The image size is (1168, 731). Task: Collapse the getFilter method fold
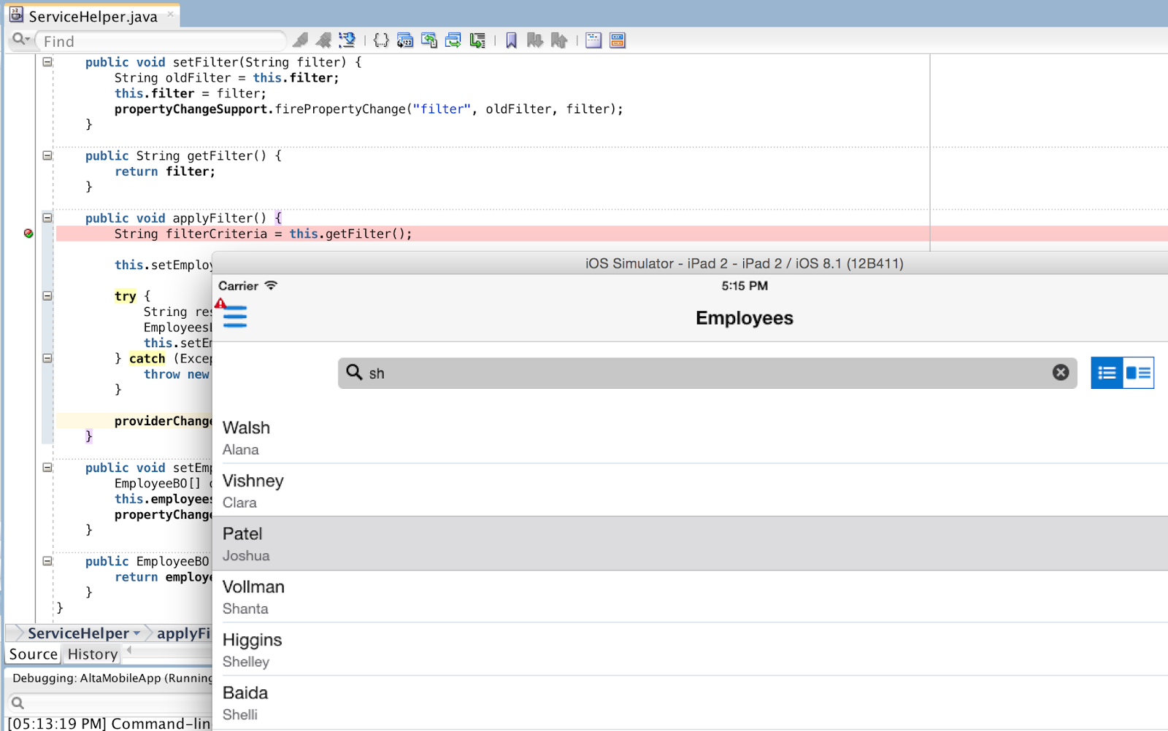point(47,155)
